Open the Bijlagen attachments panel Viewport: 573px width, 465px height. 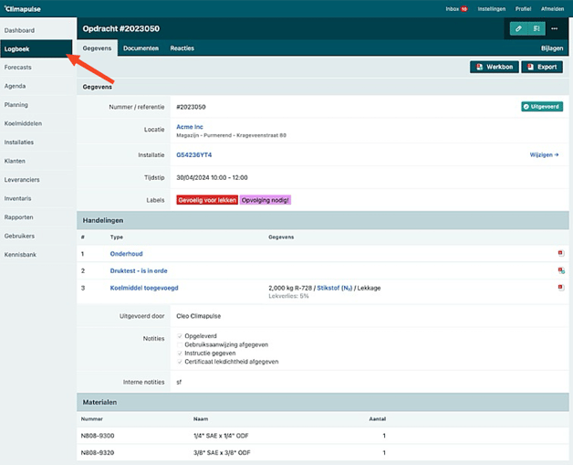click(x=551, y=48)
